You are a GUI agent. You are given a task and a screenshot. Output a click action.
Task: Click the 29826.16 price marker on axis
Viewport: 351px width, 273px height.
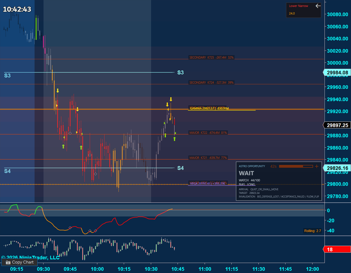click(337, 168)
